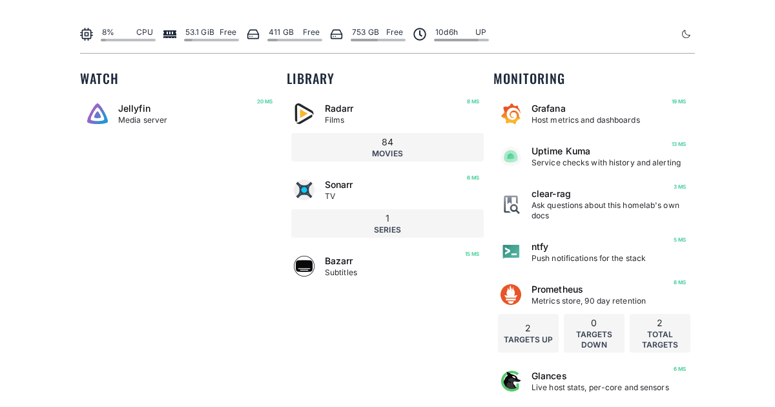Screen dimensions: 775x407
Task: Click the 1 Series stat block
Action: pos(387,224)
